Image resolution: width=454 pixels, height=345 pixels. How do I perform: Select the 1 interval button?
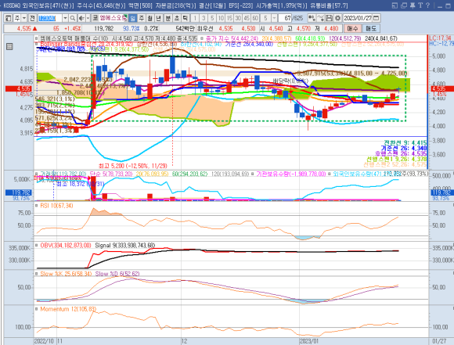point(195,18)
